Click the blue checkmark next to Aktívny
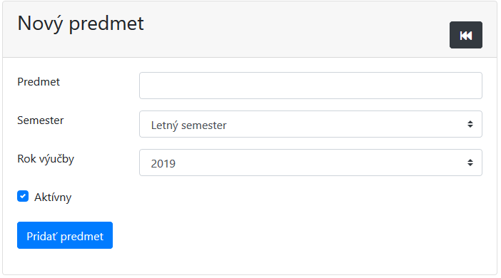501x278 pixels. click(x=23, y=196)
